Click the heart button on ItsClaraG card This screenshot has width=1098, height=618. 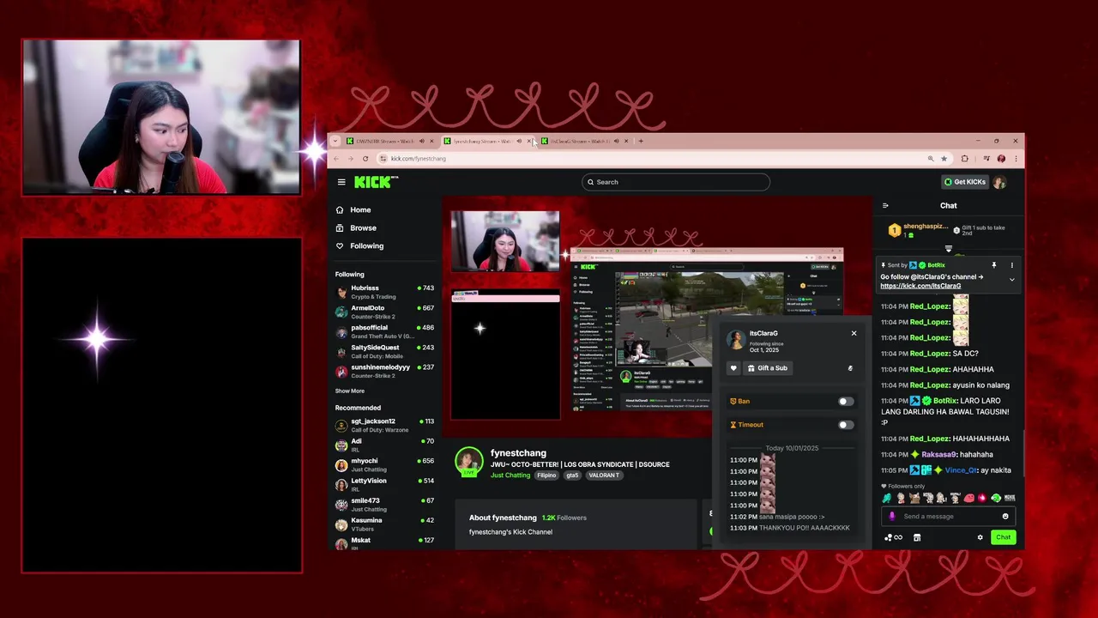tap(733, 368)
